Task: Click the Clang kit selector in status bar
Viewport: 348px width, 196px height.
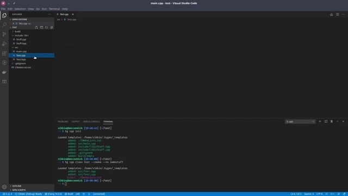Action: [53, 194]
